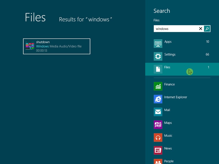Open the shutdown video thumbnail
The image size is (219, 164).
[30, 46]
